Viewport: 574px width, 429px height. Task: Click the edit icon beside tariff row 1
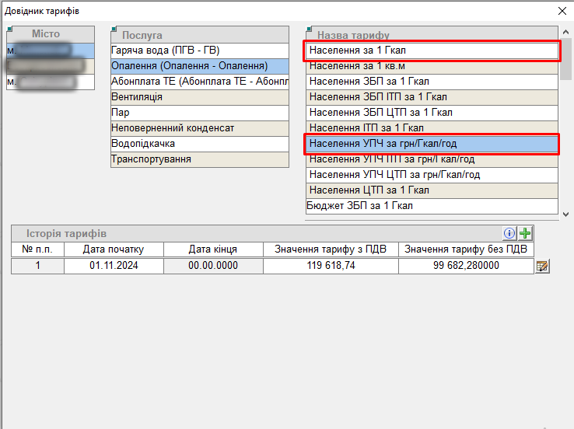[542, 267]
